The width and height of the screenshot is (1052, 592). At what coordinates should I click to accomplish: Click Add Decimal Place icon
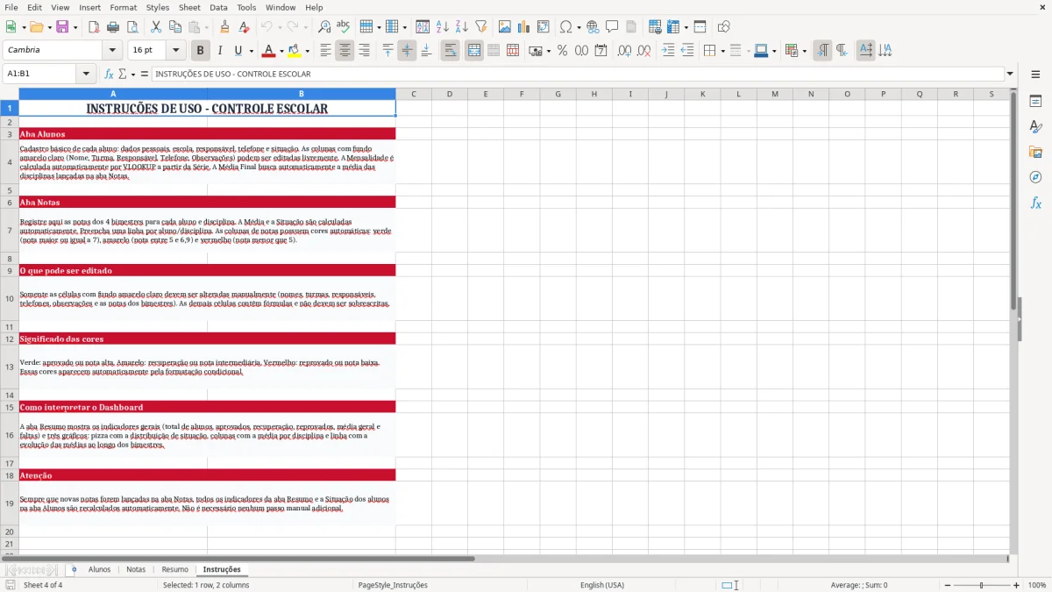pos(625,51)
